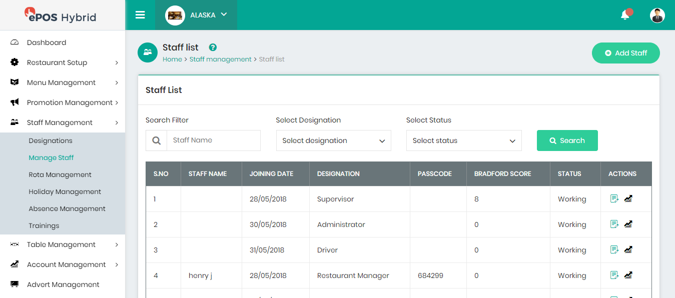The image size is (675, 298).
Task: Click the Restaurant Manager designation cell
Action: [x=360, y=275]
